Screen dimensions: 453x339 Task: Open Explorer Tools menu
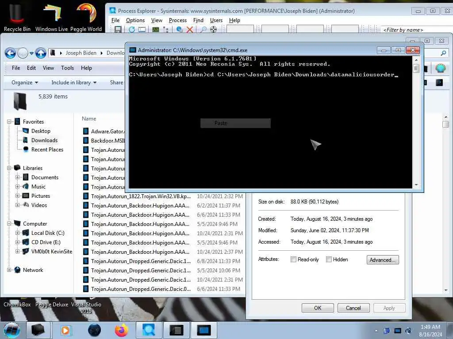click(x=67, y=68)
